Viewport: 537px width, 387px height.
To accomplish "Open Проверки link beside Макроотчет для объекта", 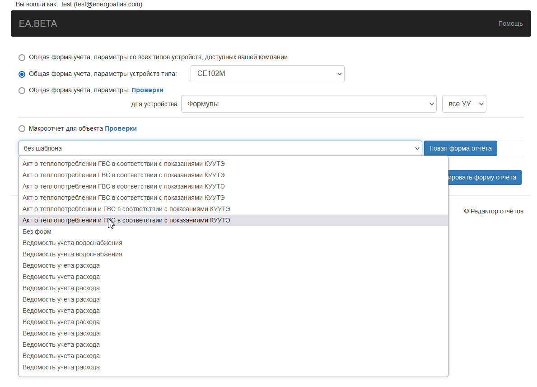I will (121, 128).
